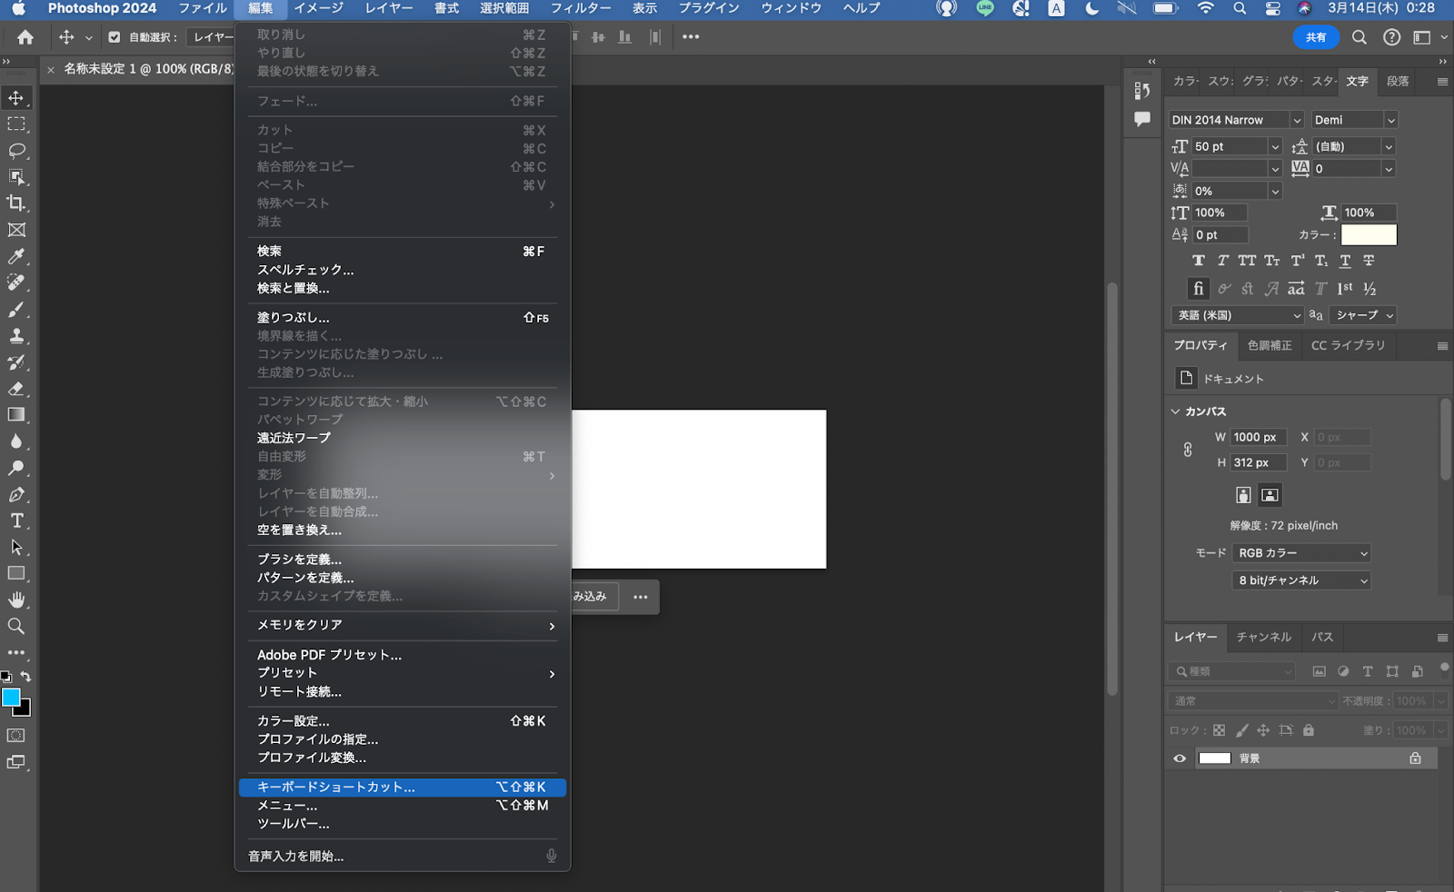This screenshot has width=1454, height=892.
Task: Select the Zoom tool
Action: point(16,627)
